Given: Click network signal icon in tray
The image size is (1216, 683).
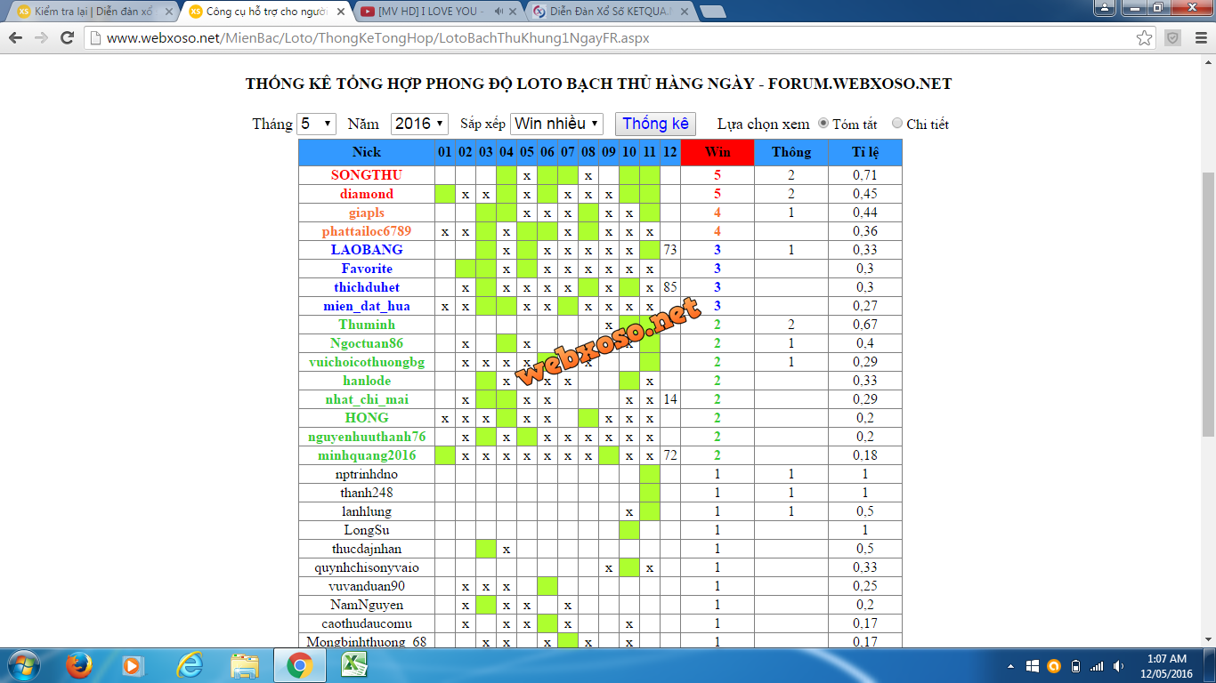Looking at the screenshot, I should [1097, 666].
